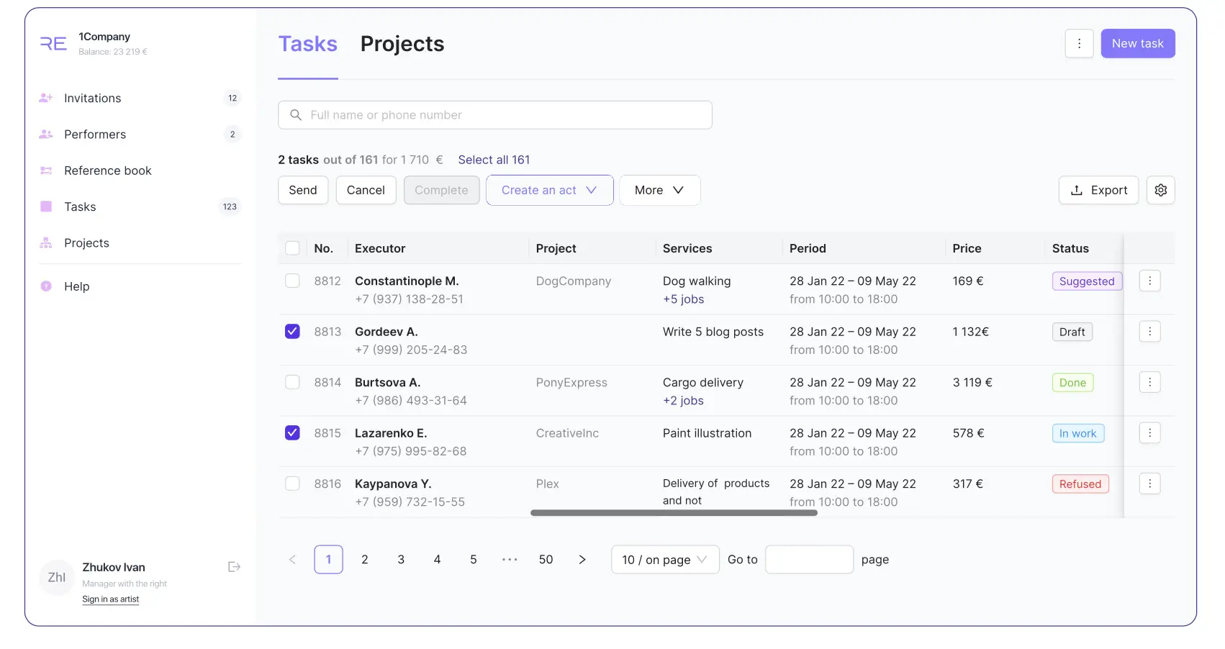This screenshot has height=649, width=1225.
Task: Click the Export button
Action: [1098, 190]
